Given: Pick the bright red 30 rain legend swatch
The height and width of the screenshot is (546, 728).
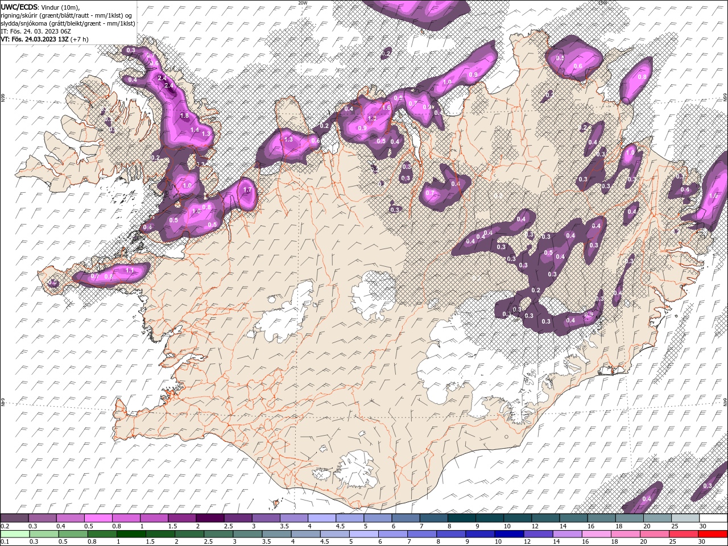Looking at the screenshot, I should [713, 534].
